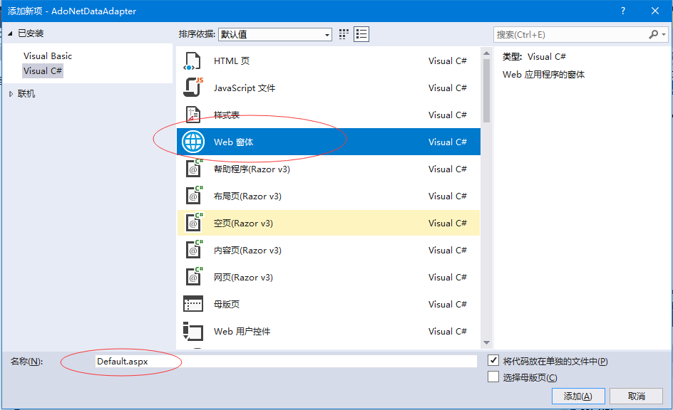Click the search magnifier icon
The image size is (673, 410).
pos(654,34)
